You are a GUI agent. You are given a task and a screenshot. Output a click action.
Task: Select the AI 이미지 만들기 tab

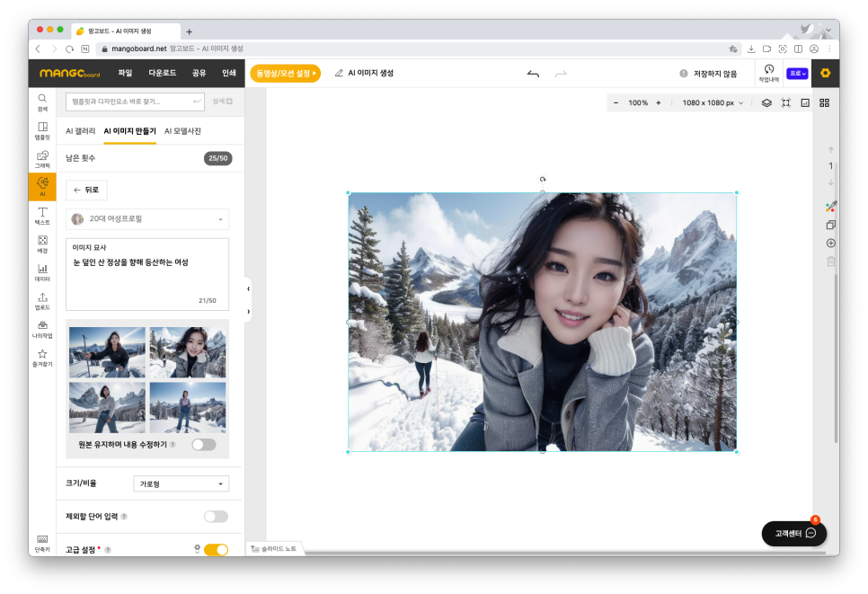(x=130, y=131)
